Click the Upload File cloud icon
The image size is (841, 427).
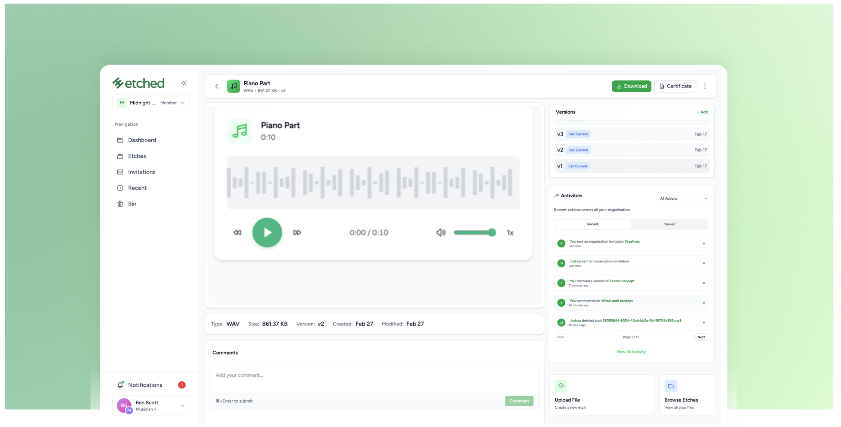(561, 386)
